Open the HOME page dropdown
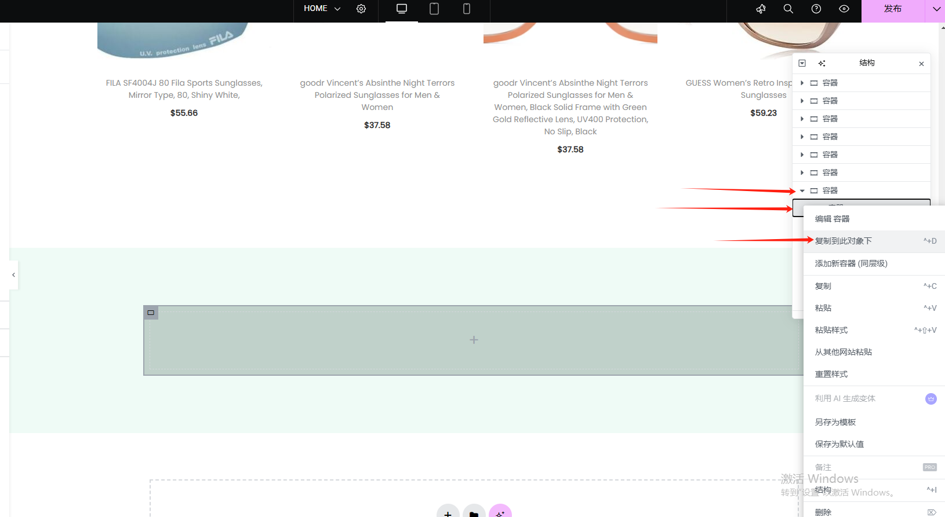 click(322, 9)
